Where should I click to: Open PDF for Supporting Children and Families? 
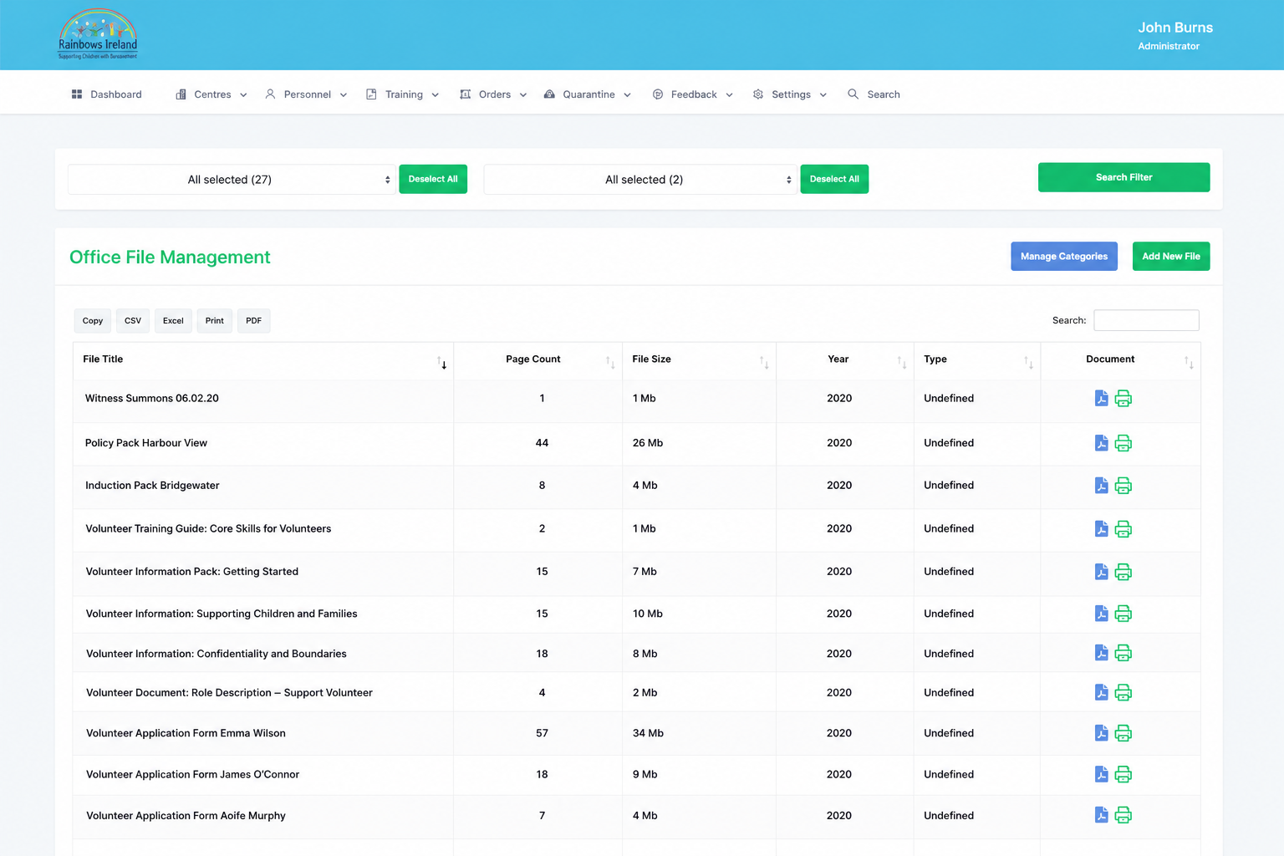coord(1101,614)
